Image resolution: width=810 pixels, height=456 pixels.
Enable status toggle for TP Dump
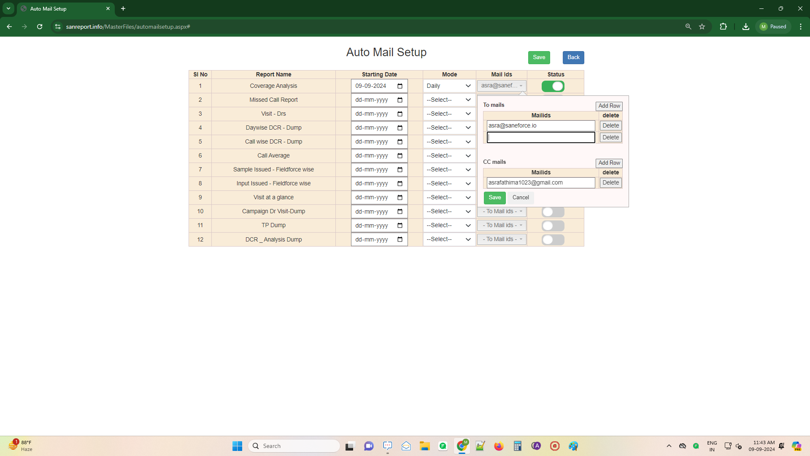coord(553,225)
